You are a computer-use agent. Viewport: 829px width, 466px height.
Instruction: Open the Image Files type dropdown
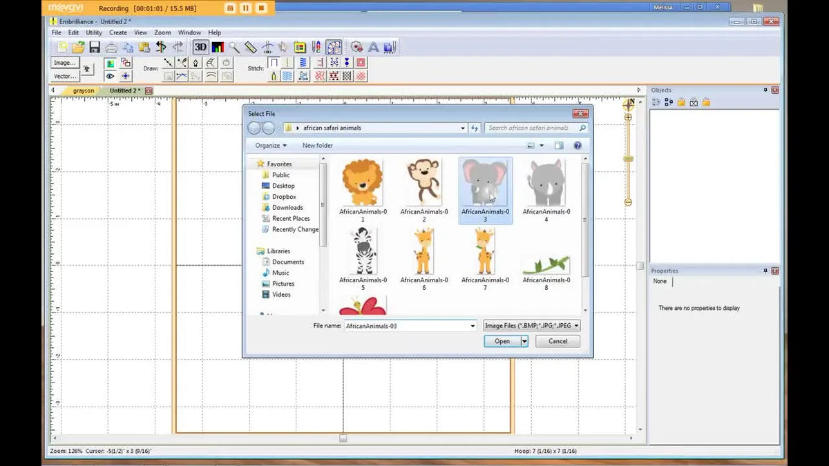coord(532,325)
